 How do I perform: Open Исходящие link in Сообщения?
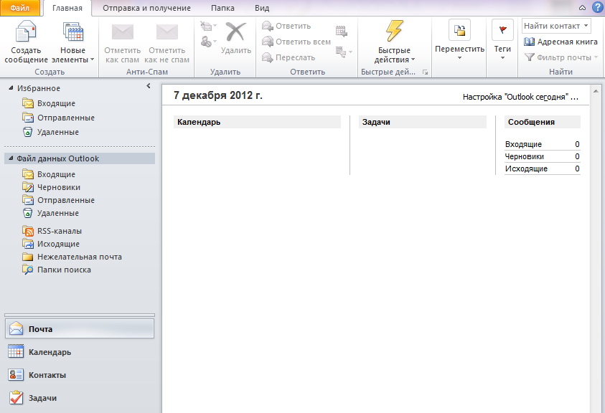pos(526,168)
